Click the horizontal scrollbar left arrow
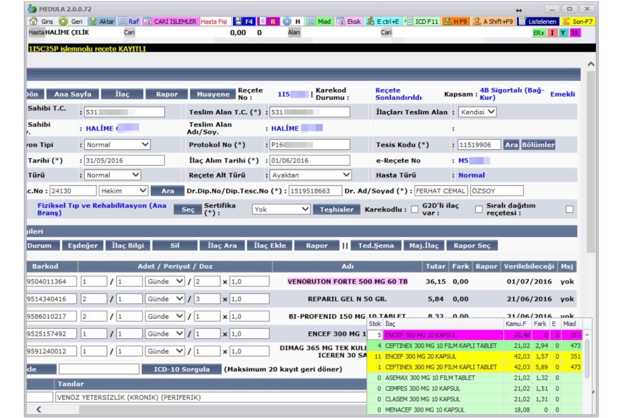628x418 pixels. (39, 409)
